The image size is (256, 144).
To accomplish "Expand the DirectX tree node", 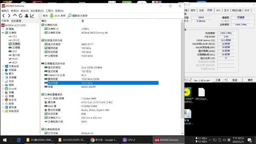I will pyautogui.click(x=3, y=89).
